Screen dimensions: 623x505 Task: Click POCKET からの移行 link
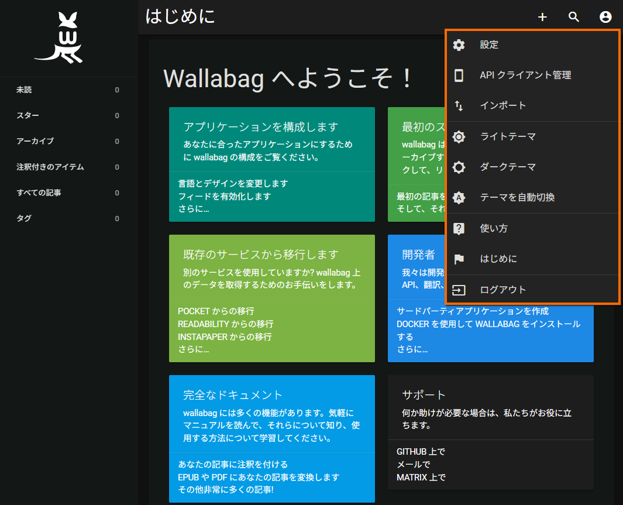click(216, 311)
